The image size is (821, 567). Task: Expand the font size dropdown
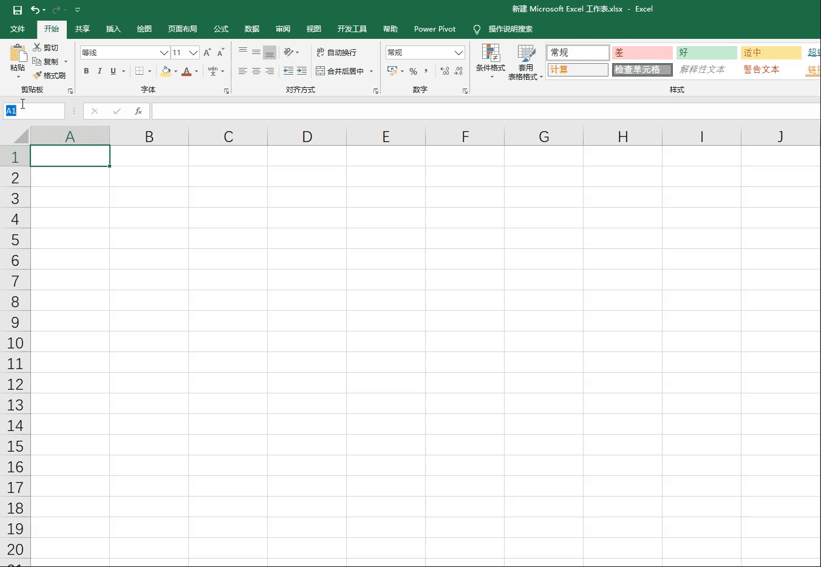tap(194, 52)
